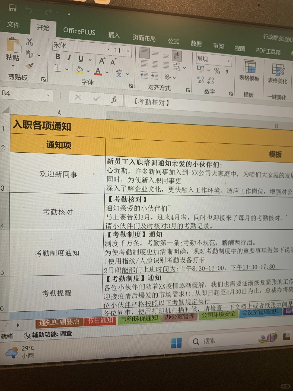This screenshot has width=293, height=391.
Task: Open the OfficePLUS ribbon tab
Action: pos(79,31)
